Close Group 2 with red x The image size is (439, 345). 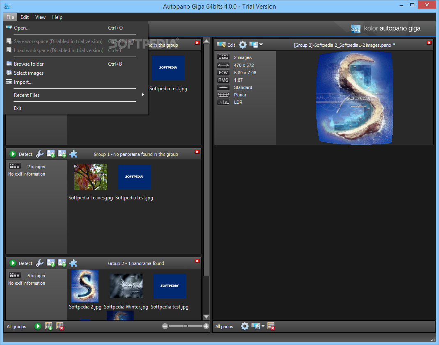click(x=197, y=261)
